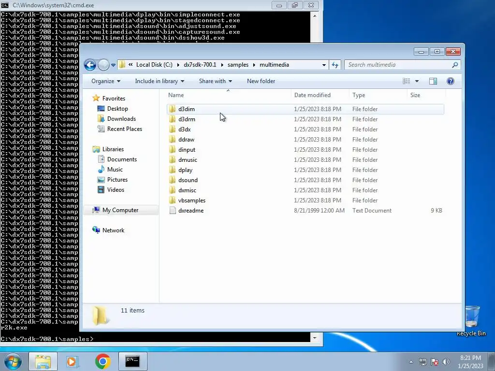Create a New folder

(261, 81)
